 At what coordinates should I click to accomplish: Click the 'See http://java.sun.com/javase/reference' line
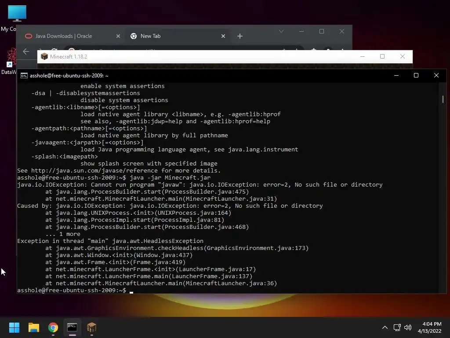[119, 170]
